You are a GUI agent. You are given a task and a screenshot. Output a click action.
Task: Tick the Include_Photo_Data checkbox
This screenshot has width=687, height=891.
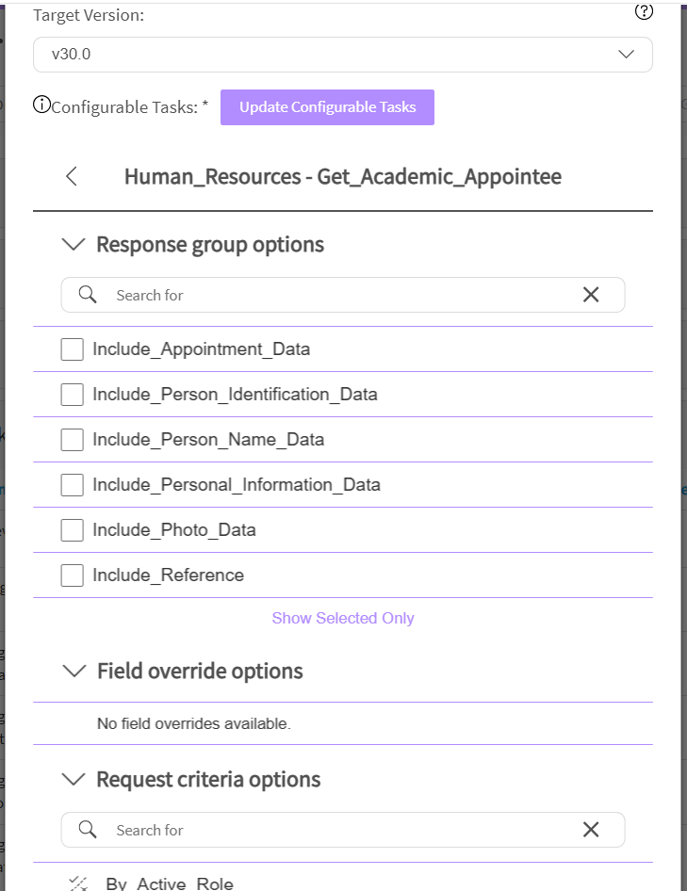72,530
